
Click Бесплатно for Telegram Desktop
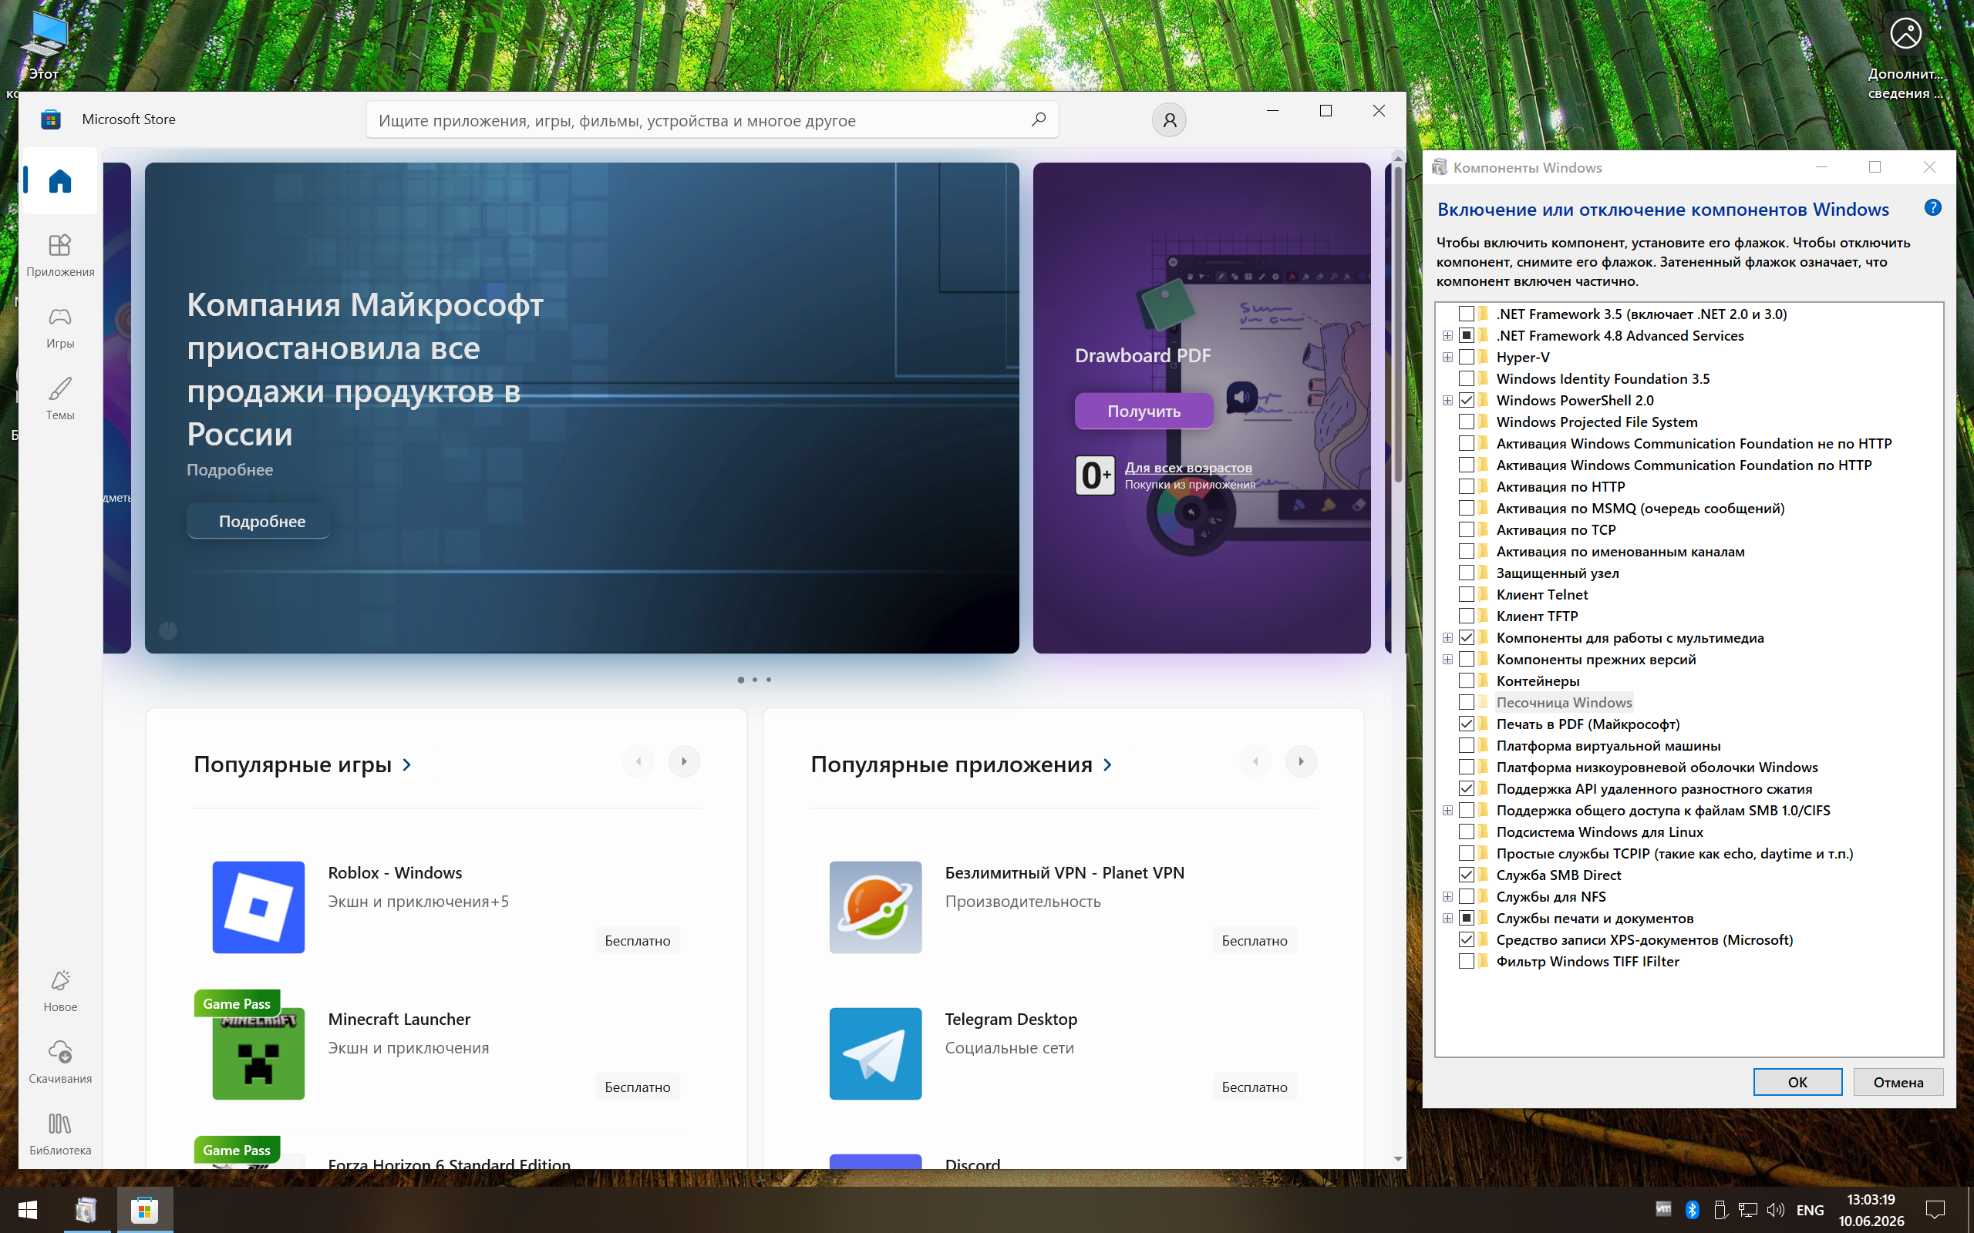click(1254, 1087)
